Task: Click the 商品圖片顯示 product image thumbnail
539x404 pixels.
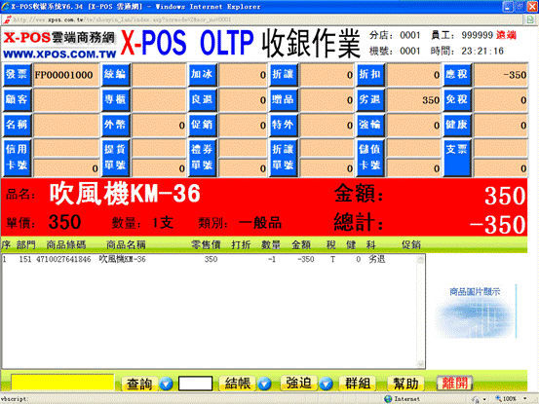Action: coord(475,311)
